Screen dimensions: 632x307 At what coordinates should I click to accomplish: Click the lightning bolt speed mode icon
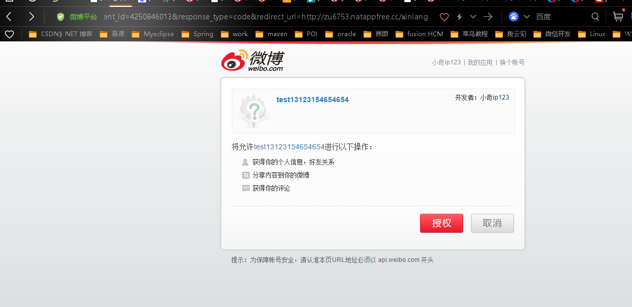(459, 17)
